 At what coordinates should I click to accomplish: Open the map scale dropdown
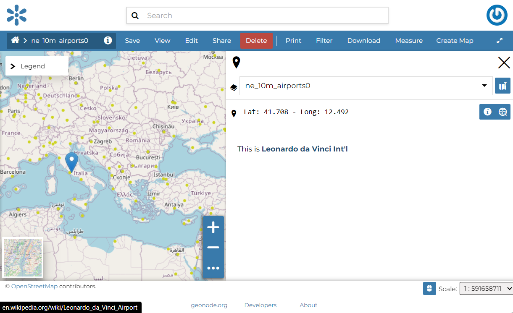pyautogui.click(x=486, y=289)
